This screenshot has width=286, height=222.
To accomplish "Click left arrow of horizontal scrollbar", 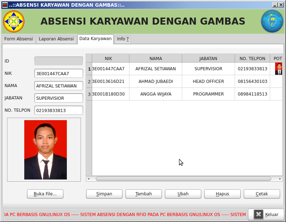I will coord(89,179).
